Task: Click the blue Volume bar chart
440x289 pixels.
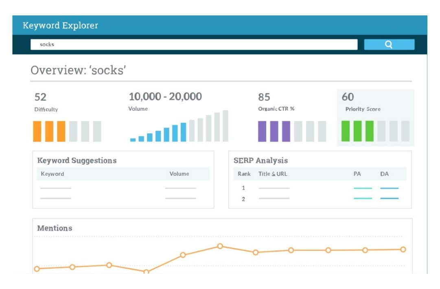Action: (x=179, y=126)
